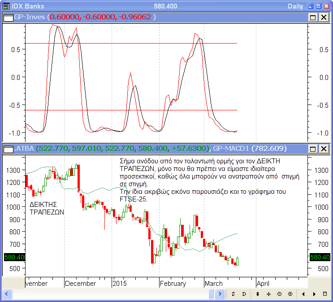
Task: Click the 'IDX Banks' window title
Action: (28, 6)
